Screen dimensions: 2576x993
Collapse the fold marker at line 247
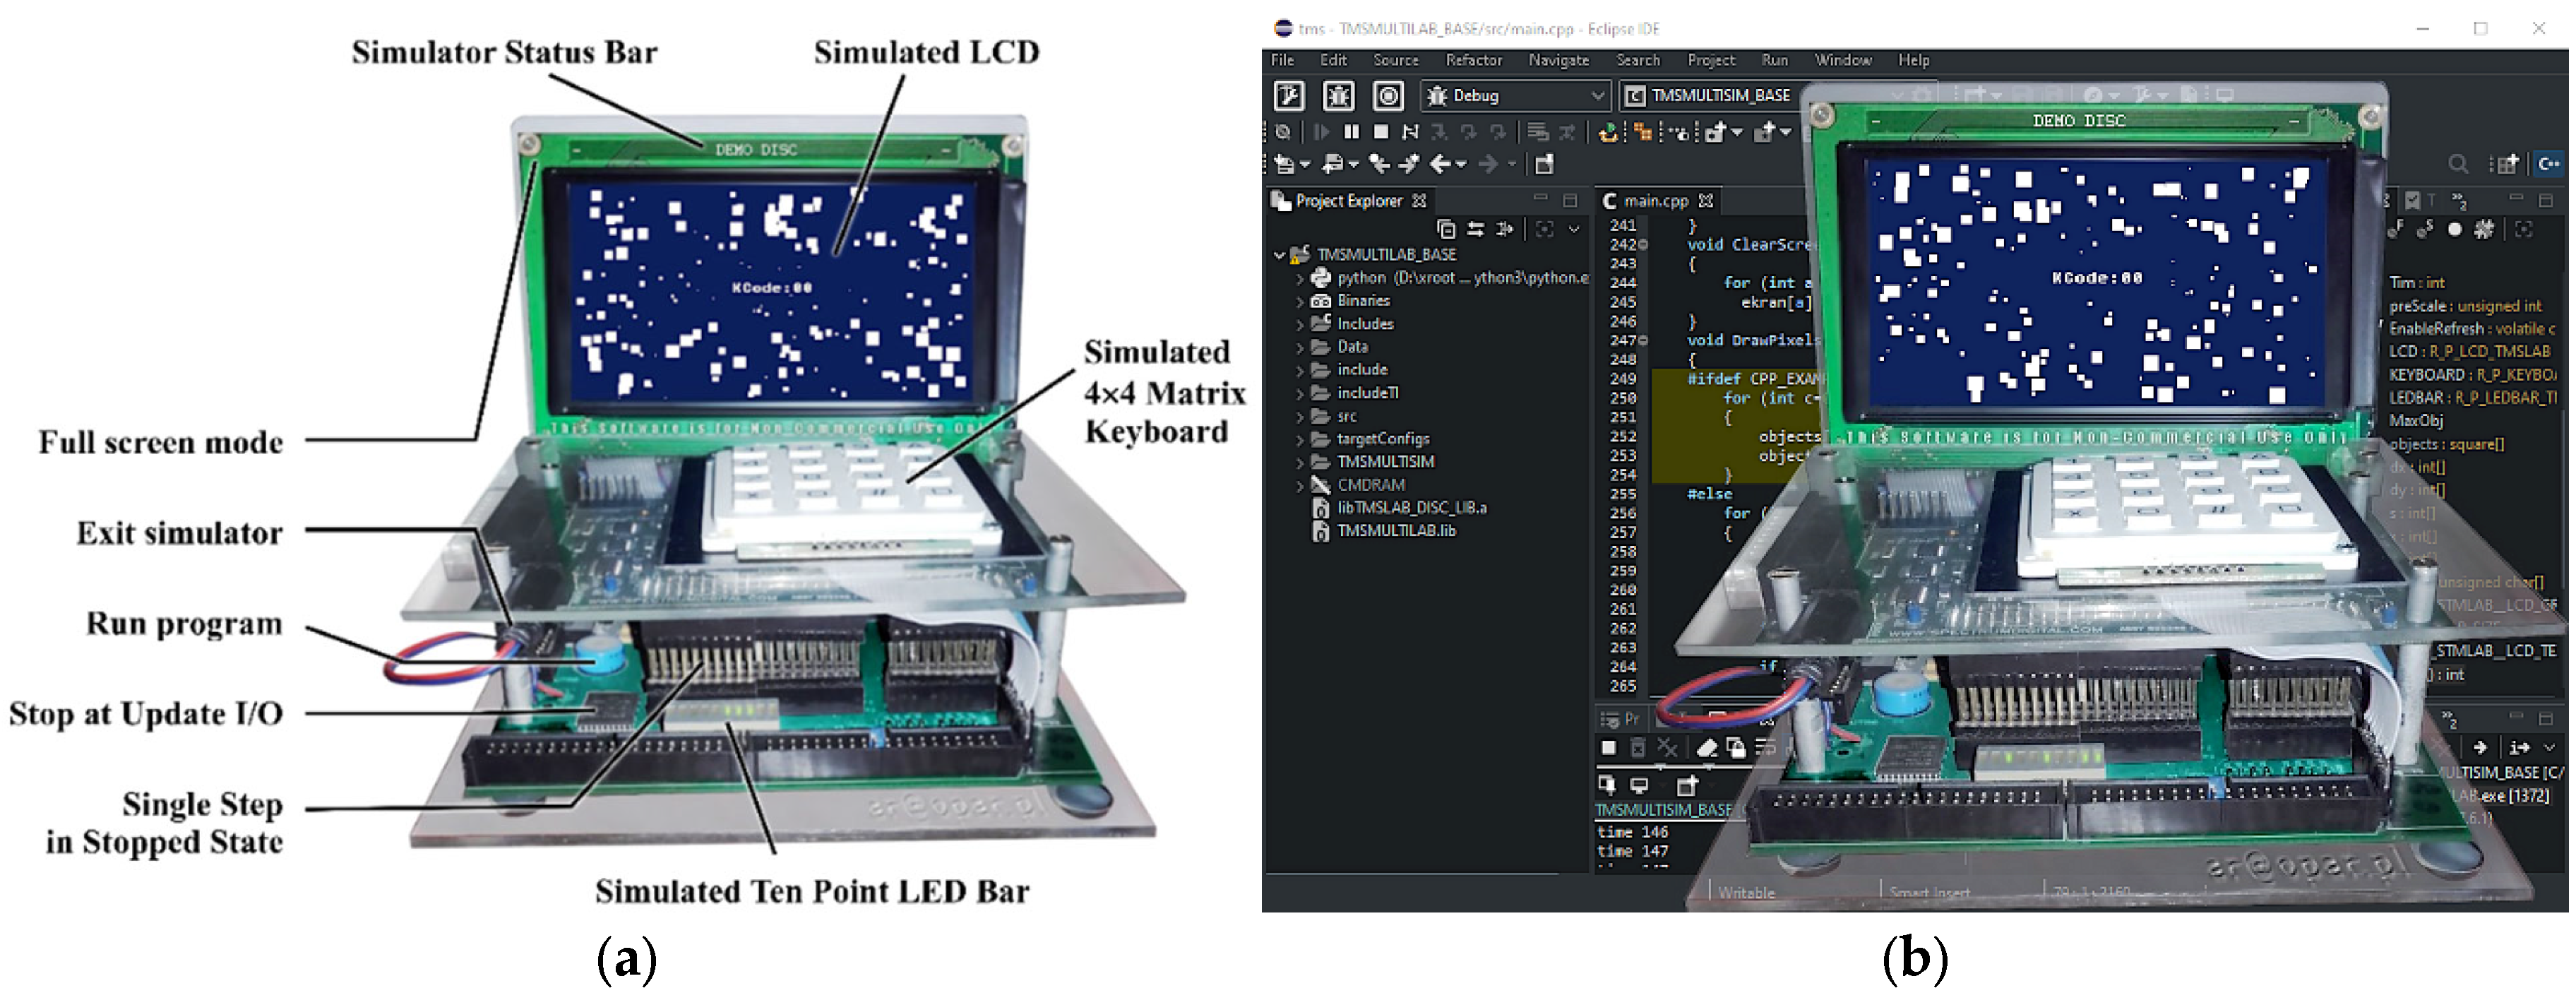tap(1643, 341)
